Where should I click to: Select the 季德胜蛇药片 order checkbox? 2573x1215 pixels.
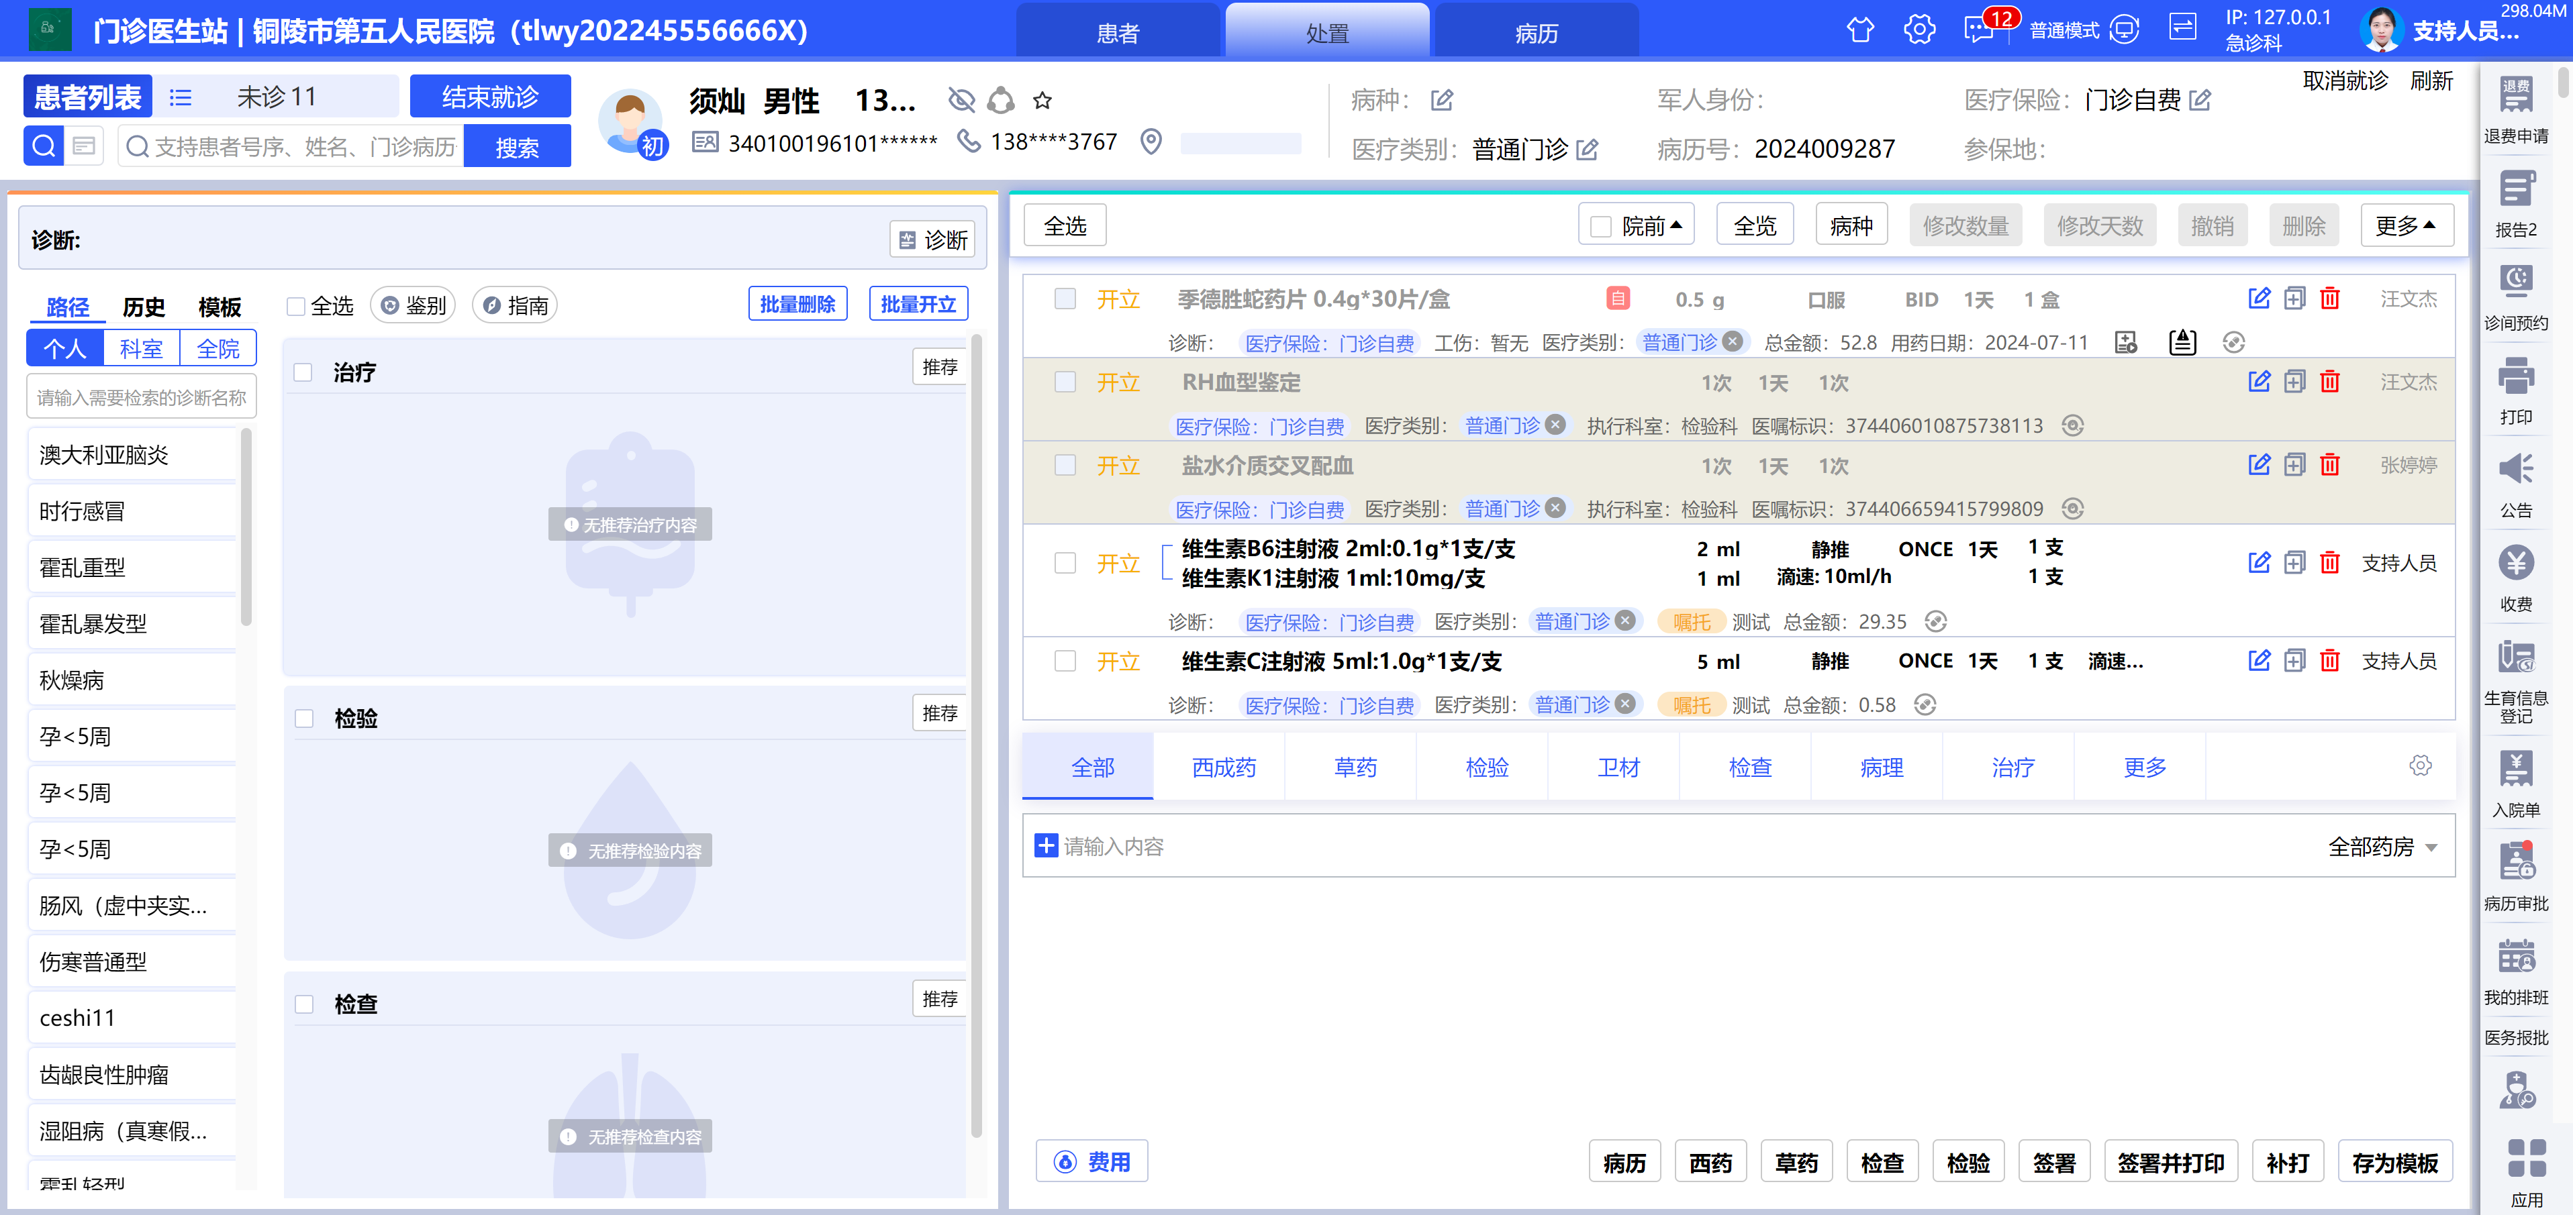(x=1066, y=299)
